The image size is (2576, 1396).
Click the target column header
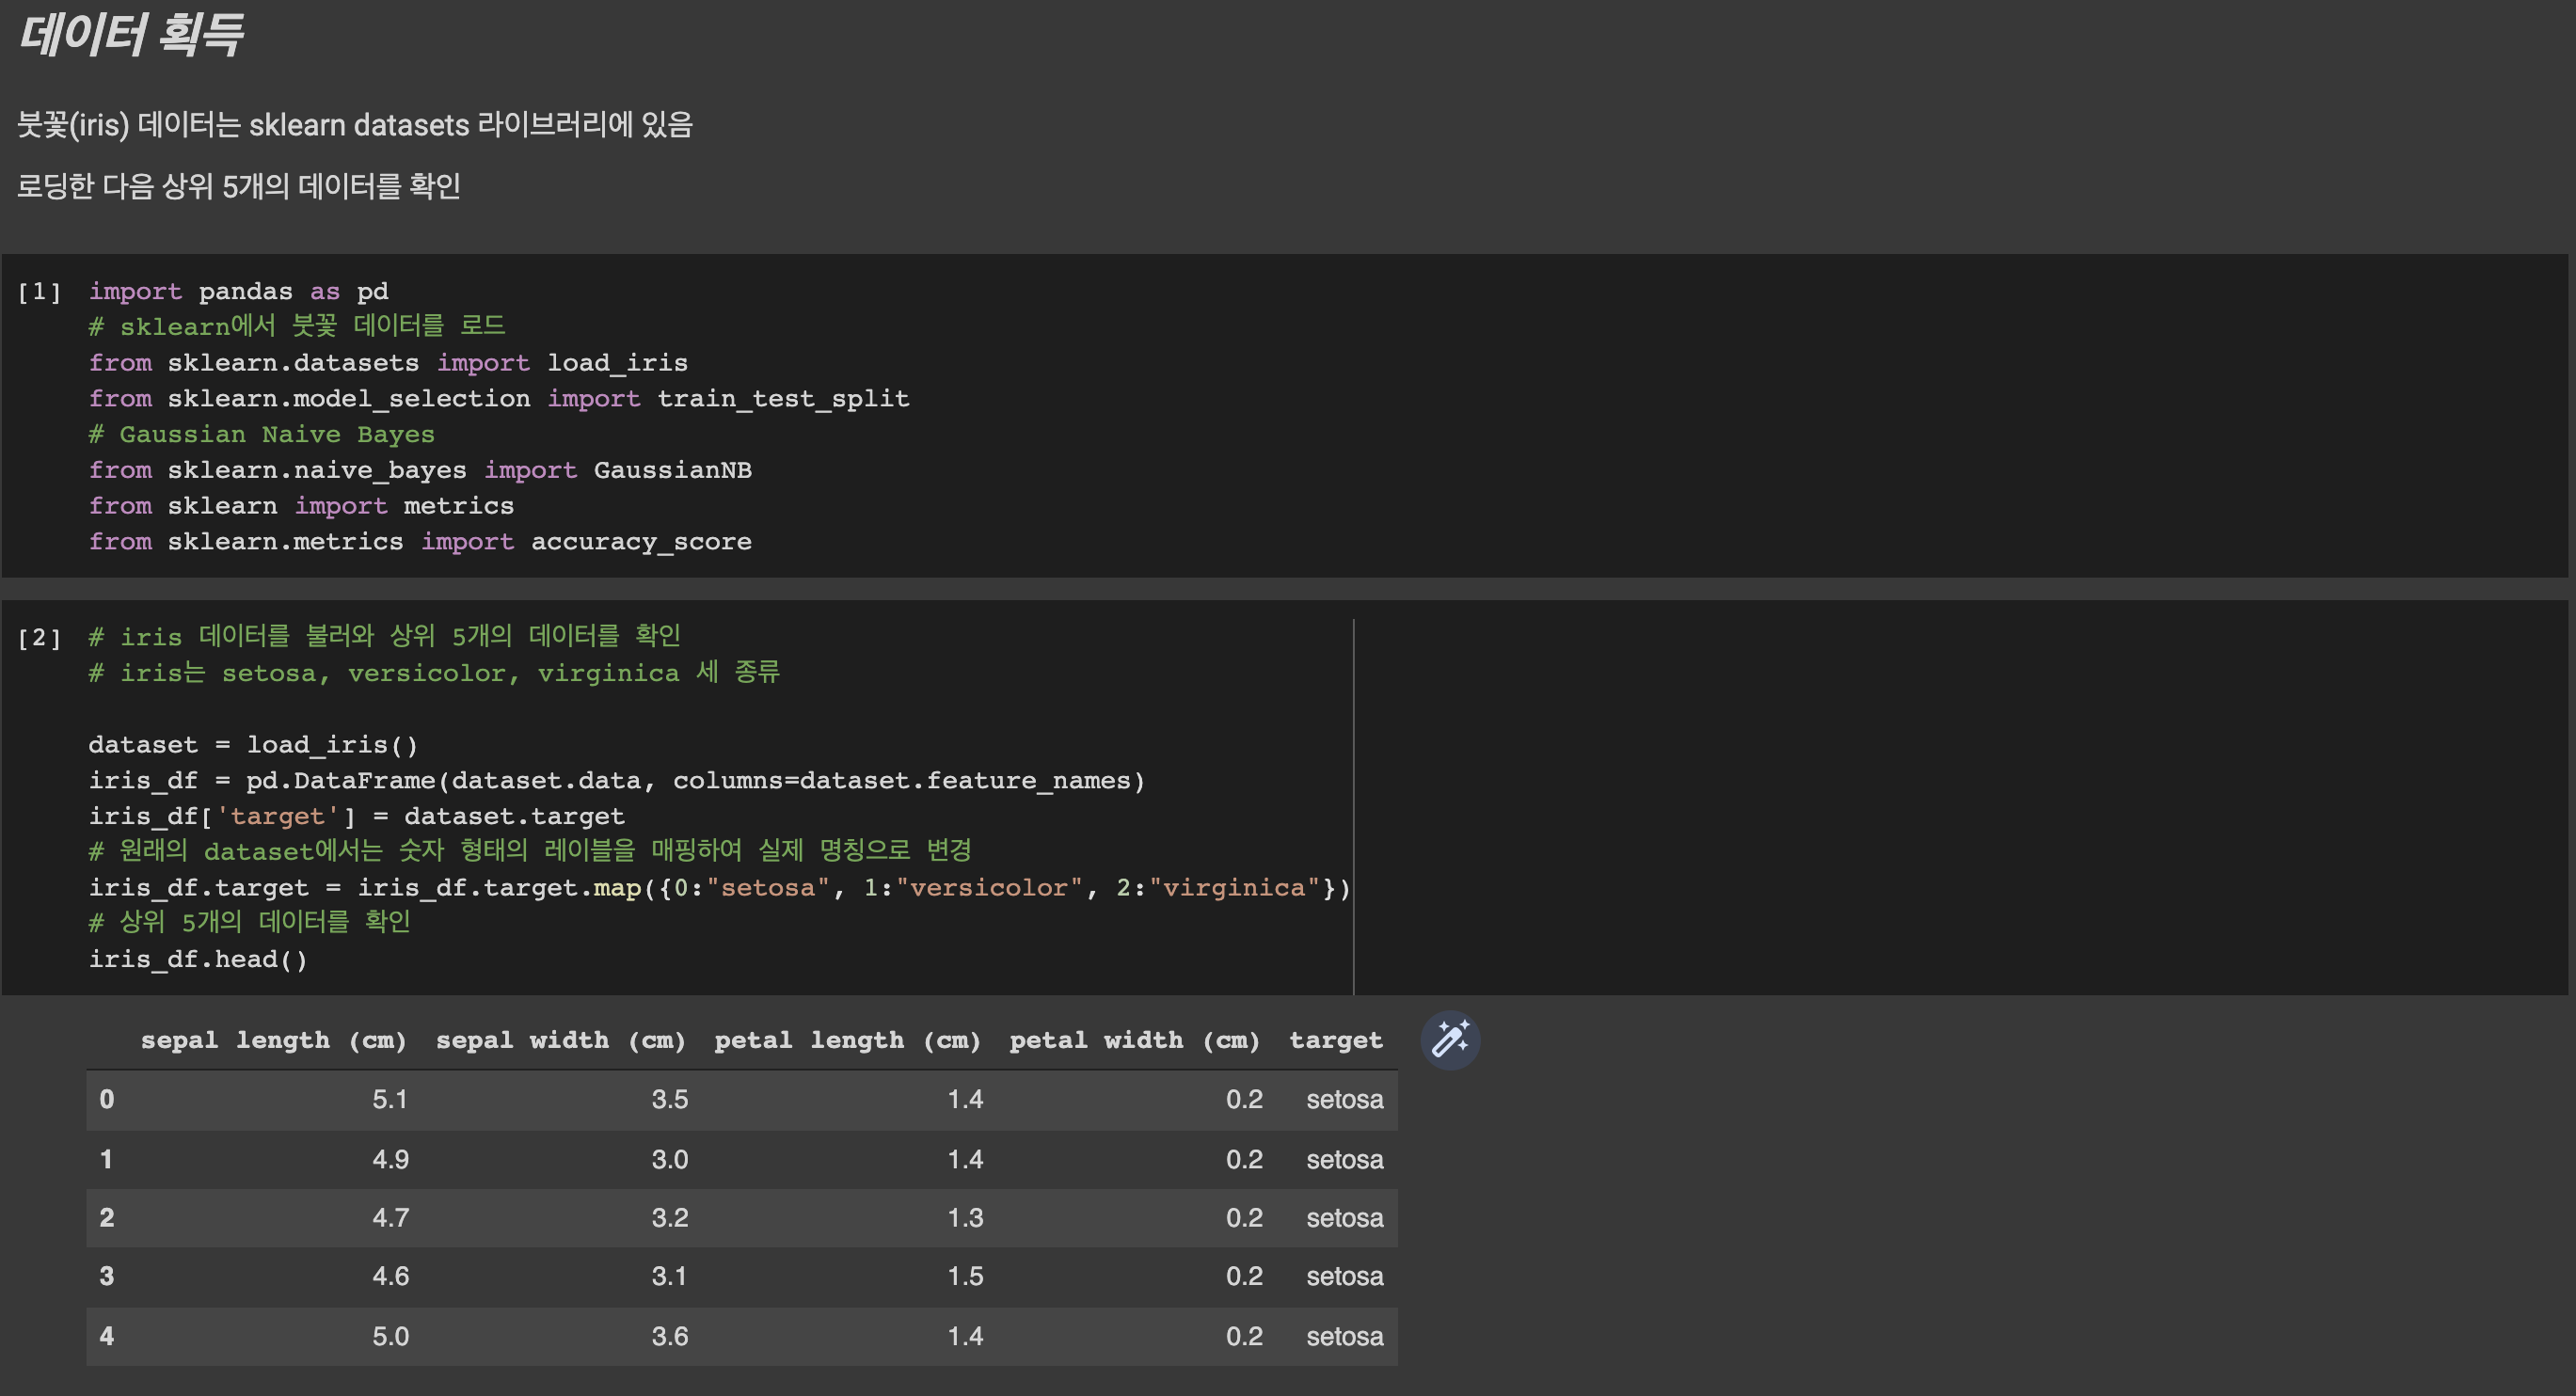[x=1335, y=1040]
